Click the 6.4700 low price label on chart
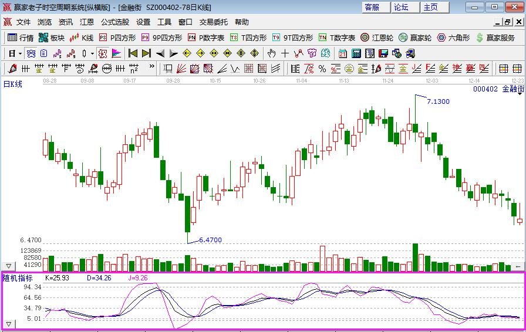The height and width of the screenshot is (332, 526). [210, 240]
